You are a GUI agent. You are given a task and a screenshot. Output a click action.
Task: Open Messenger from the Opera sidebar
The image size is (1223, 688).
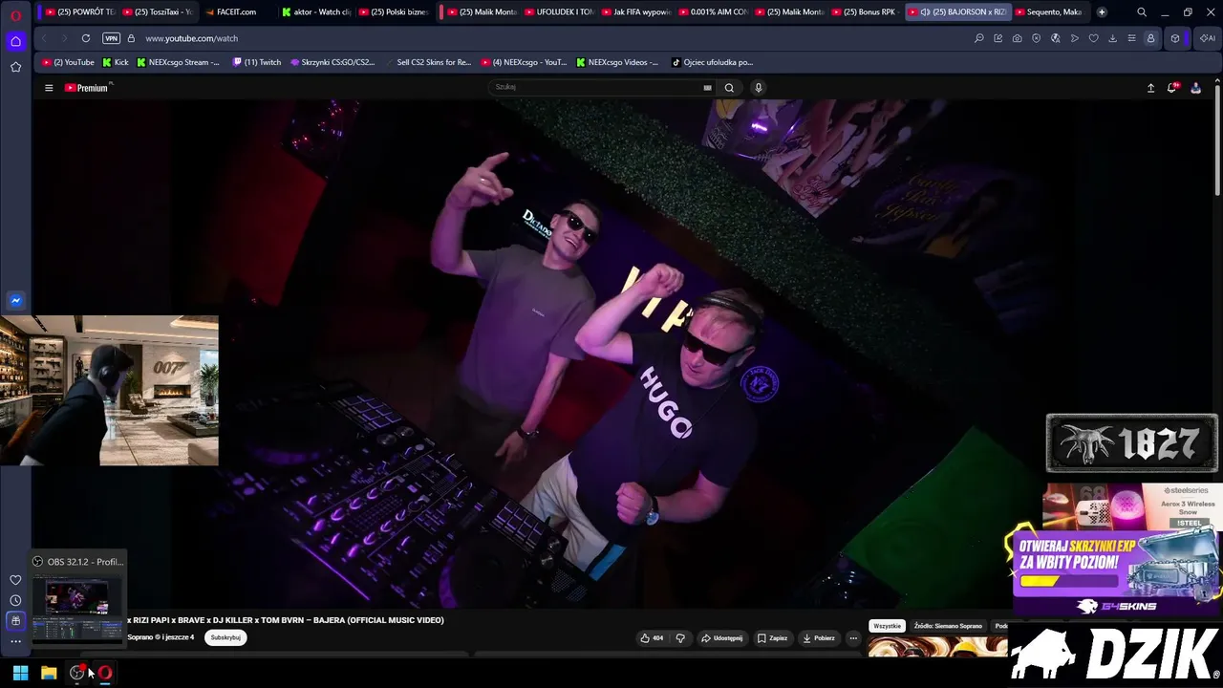pos(15,300)
